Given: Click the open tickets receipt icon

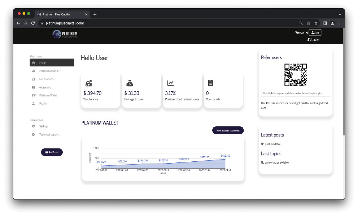Looking at the screenshot, I should [x=210, y=83].
